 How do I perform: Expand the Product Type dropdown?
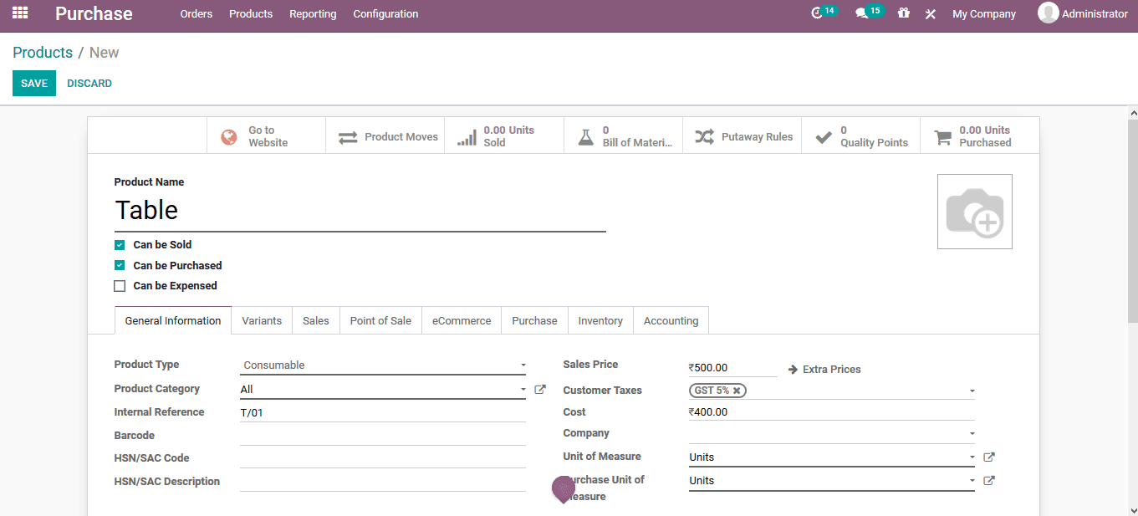523,365
